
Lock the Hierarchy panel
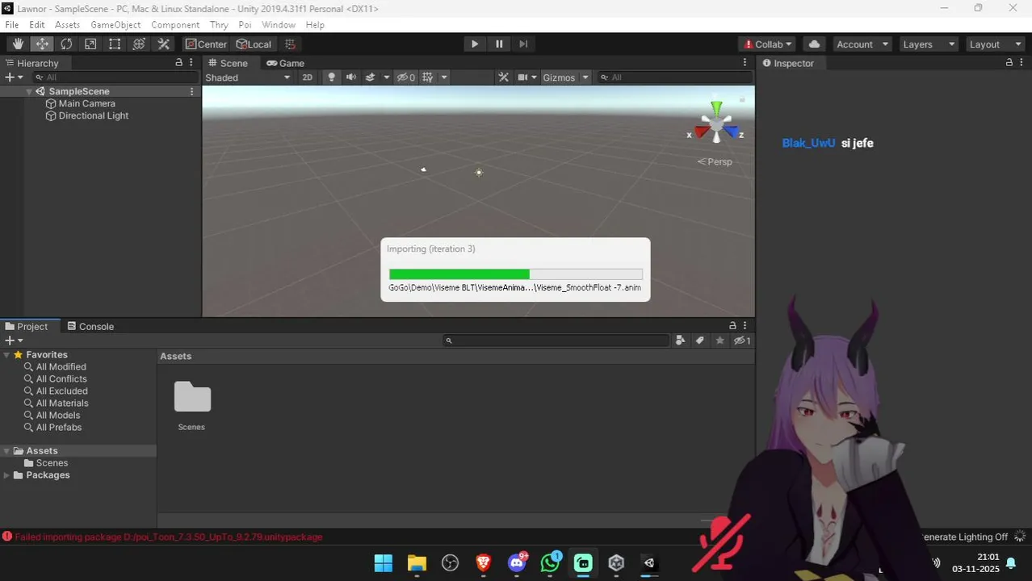pos(179,63)
